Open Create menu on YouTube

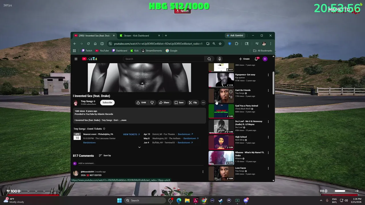(244, 59)
